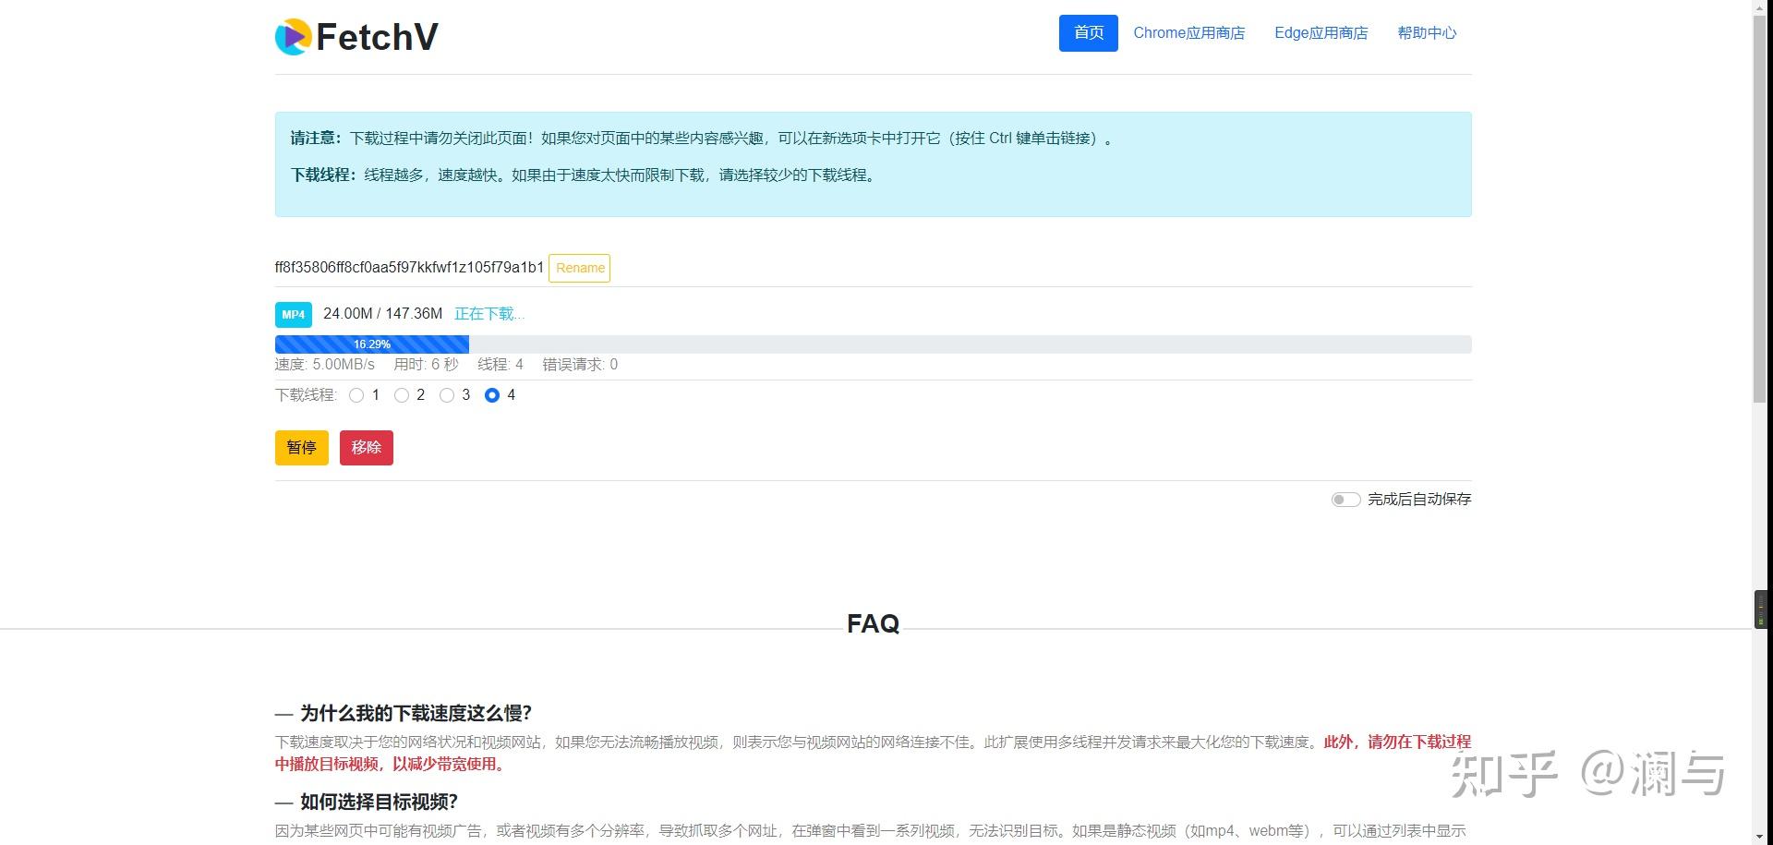Click the 为什么我的下载速度这么慢? question
This screenshot has width=1773, height=845.
416,713
